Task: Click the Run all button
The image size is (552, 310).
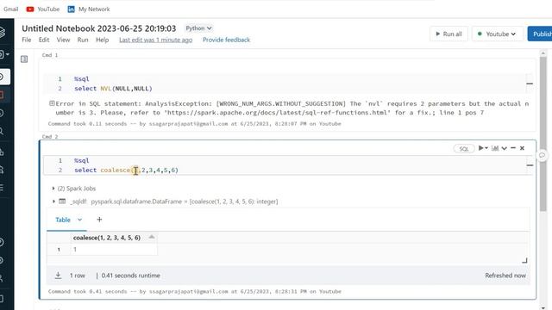Action: (448, 34)
